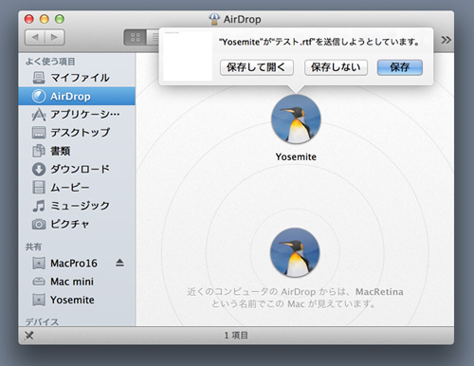This screenshot has height=366, width=474.
Task: Click your own penguin avatar at the bottom
Action: tap(295, 252)
